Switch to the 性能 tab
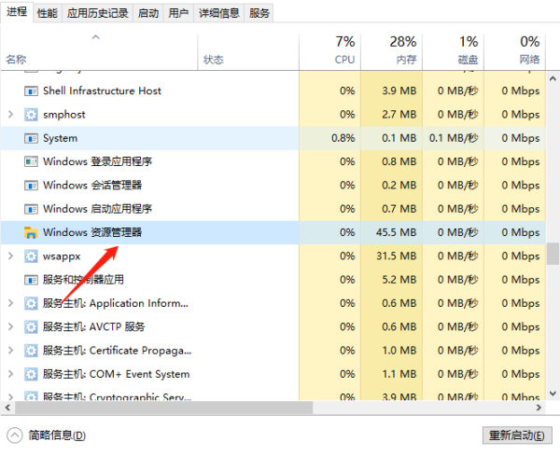The image size is (560, 456). point(47,13)
